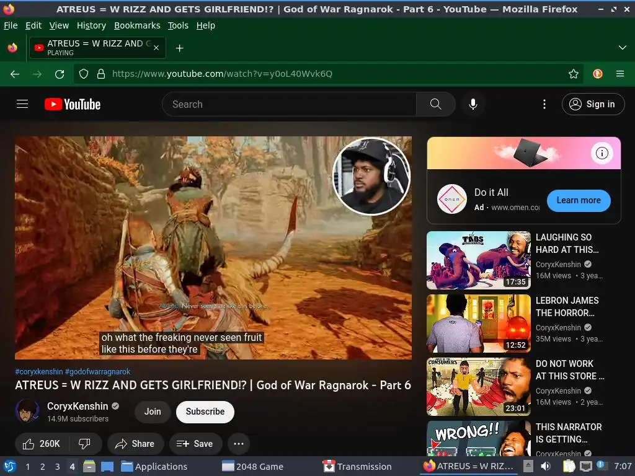The width and height of the screenshot is (635, 476).
Task: Close the ATREUS YouTube tab
Action: [x=156, y=48]
